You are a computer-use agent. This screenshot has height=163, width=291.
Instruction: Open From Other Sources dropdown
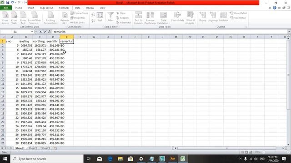click(x=35, y=18)
